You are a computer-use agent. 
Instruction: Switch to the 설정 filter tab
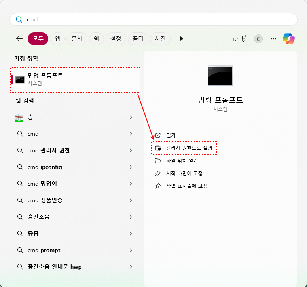[x=116, y=38]
